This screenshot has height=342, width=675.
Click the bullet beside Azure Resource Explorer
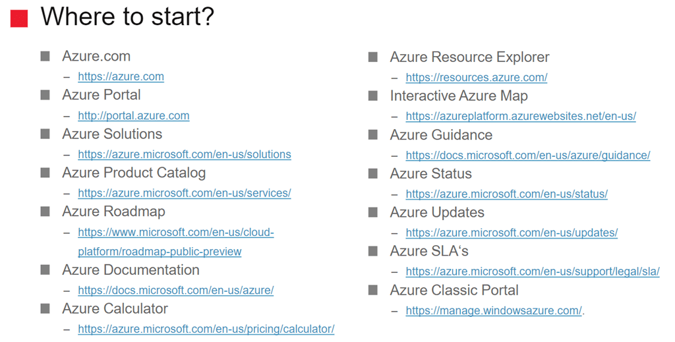[373, 57]
